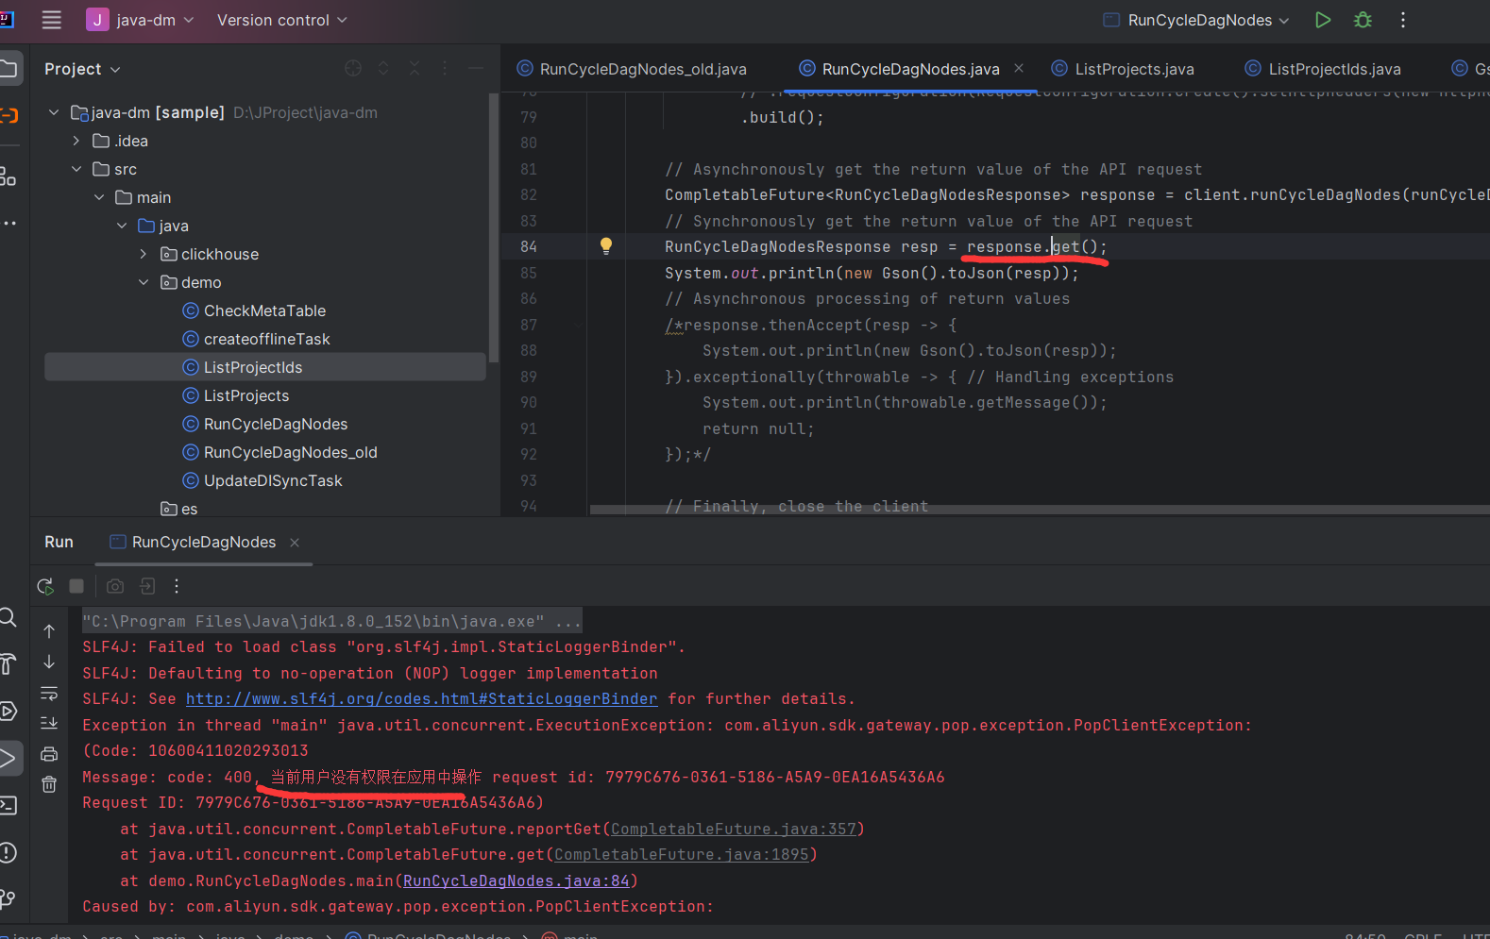This screenshot has width=1490, height=939.
Task: Click the screenshot camera icon in Run toolbar
Action: click(x=115, y=586)
